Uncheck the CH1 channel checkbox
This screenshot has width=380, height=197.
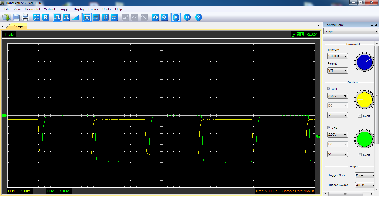point(329,89)
